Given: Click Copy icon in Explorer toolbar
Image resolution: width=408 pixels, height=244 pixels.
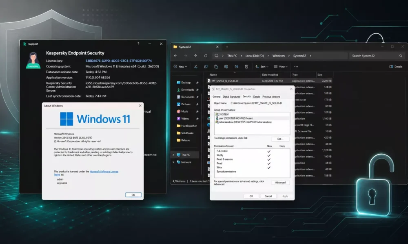Looking at the screenshot, I should [206, 67].
